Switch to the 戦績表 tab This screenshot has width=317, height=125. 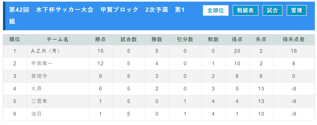(x=246, y=10)
